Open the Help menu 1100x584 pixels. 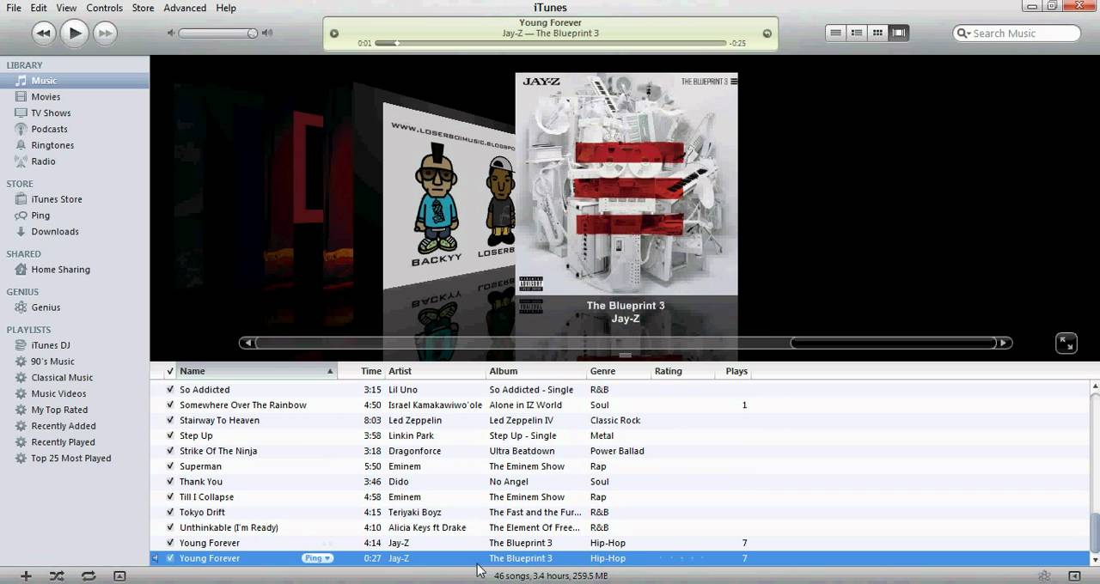(x=226, y=8)
